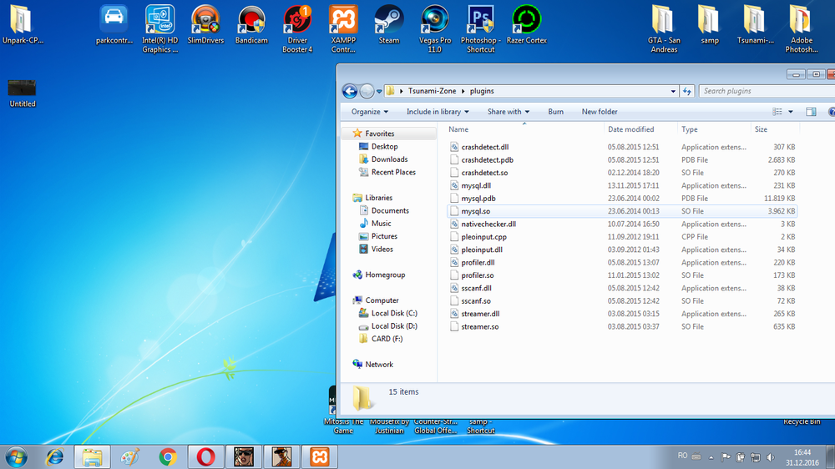835x469 pixels.
Task: Open the GTA - San Andreas folder
Action: click(664, 28)
